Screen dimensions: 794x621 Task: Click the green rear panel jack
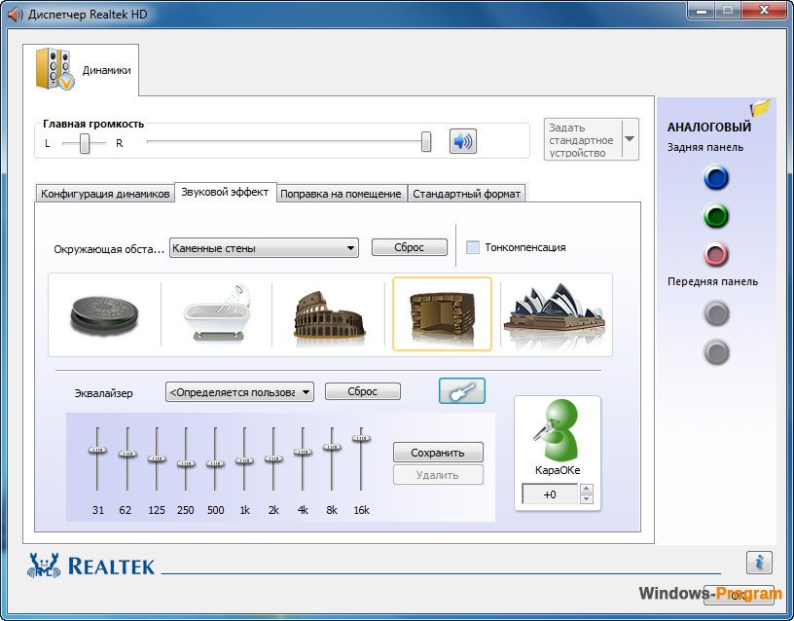(716, 216)
